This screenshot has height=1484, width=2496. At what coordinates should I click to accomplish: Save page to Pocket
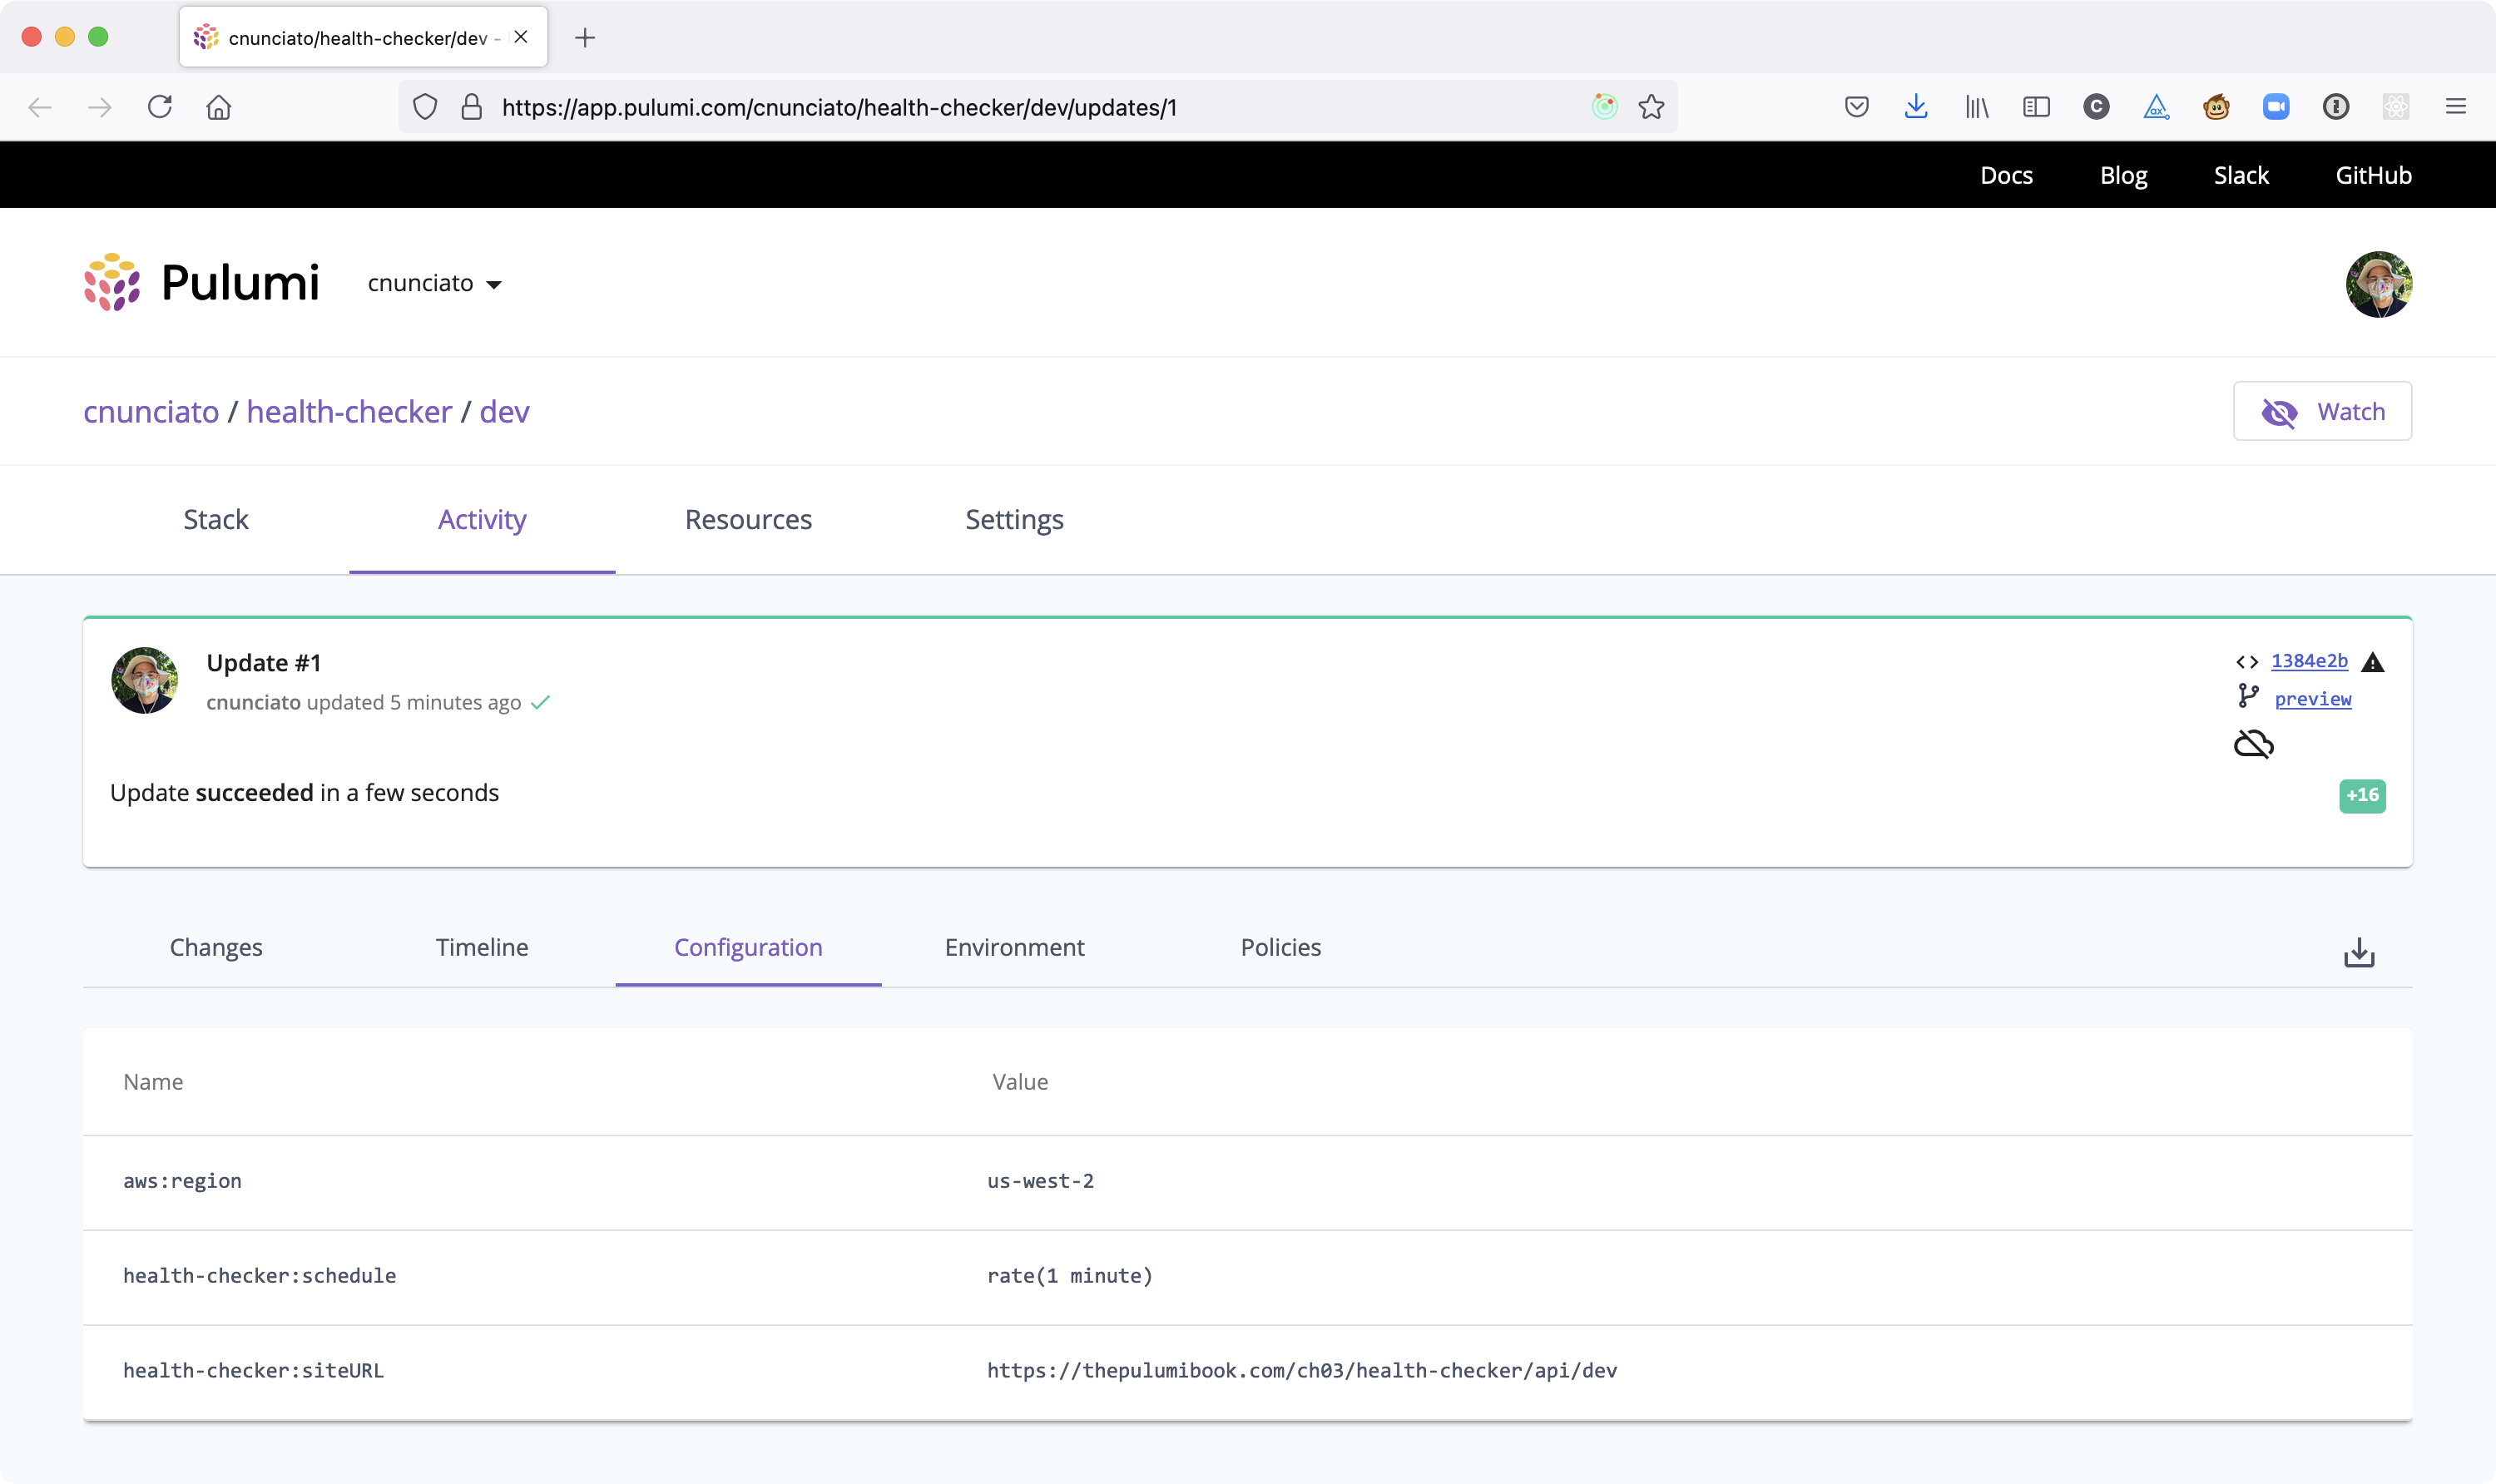1857,107
